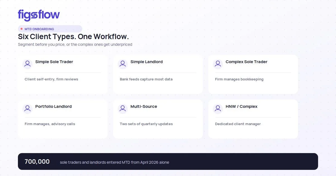Open the Simple Sole Trader card title
Image resolution: width=336 pixels, height=176 pixels.
click(54, 62)
